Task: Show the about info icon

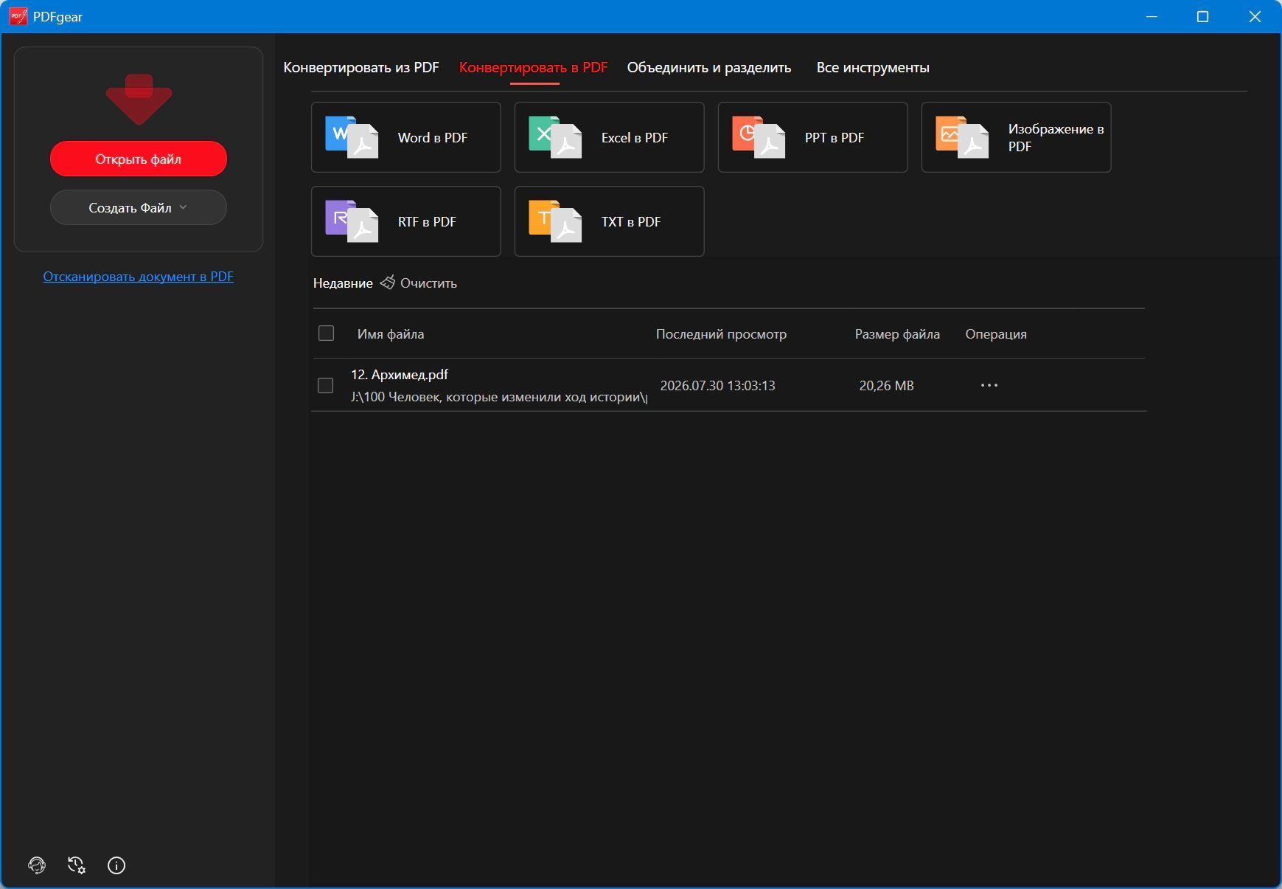Action: coord(116,865)
